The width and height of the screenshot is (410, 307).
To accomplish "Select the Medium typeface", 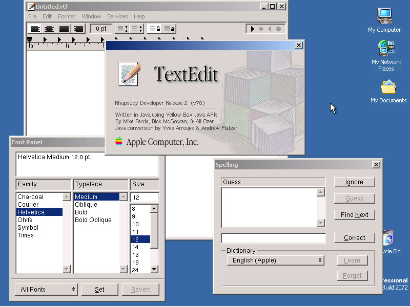I will [96, 197].
